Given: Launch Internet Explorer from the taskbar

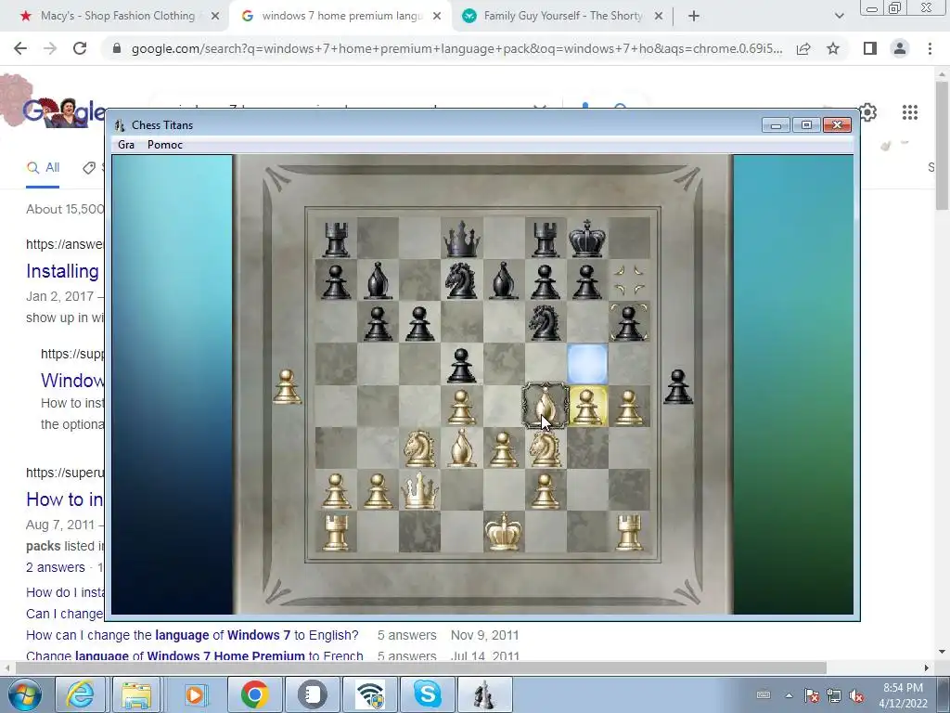Looking at the screenshot, I should [x=81, y=694].
